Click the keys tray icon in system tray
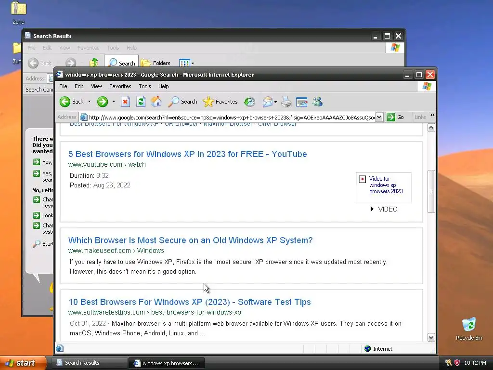The height and width of the screenshot is (370, 493). click(x=448, y=363)
